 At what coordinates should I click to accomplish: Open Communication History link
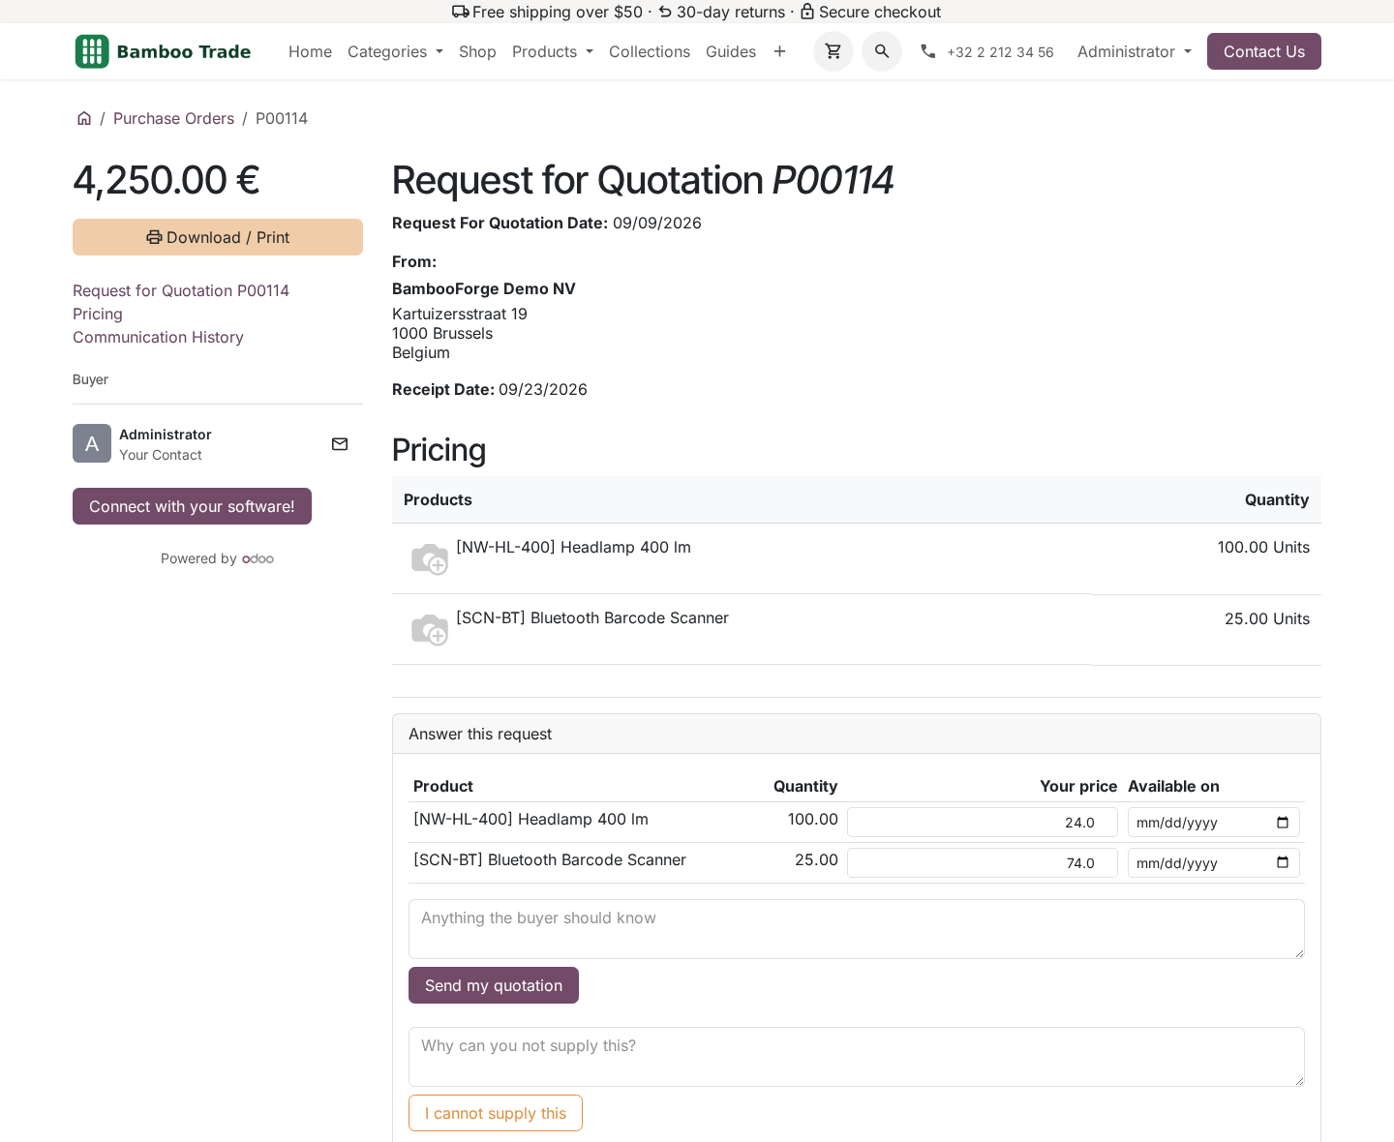158,337
